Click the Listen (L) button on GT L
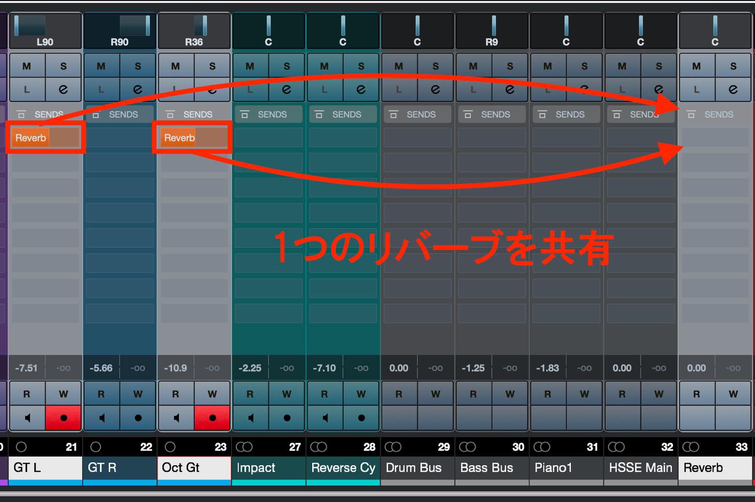755x502 pixels. click(x=27, y=89)
